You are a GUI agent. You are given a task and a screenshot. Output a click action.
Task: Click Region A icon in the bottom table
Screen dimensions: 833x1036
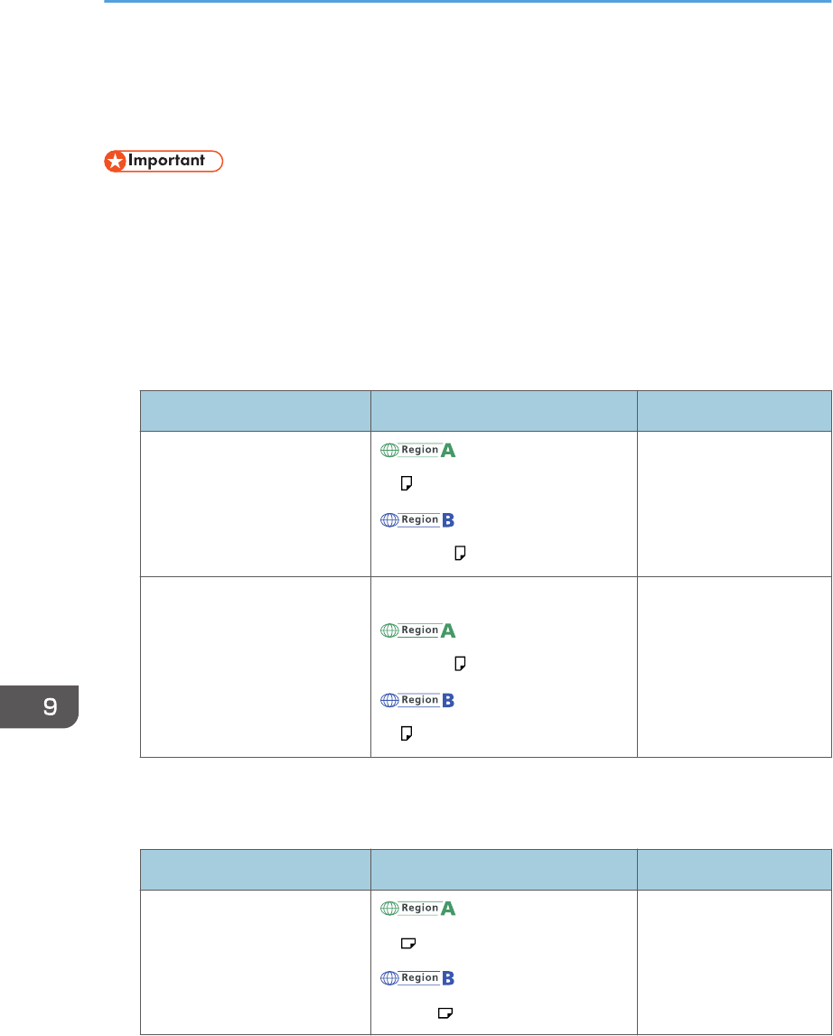(417, 909)
